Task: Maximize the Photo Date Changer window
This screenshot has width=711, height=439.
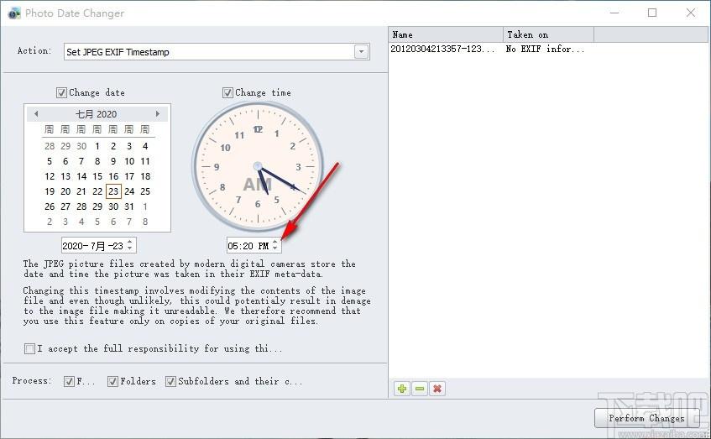Action: click(652, 13)
